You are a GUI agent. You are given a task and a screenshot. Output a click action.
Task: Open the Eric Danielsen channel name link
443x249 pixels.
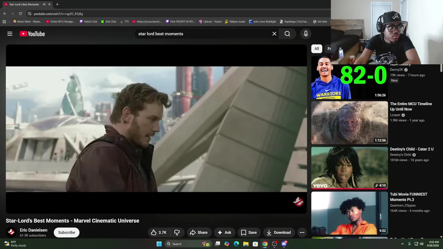pyautogui.click(x=34, y=230)
